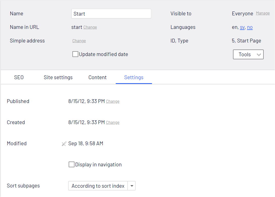Click Change beside the Published date

[112, 102]
